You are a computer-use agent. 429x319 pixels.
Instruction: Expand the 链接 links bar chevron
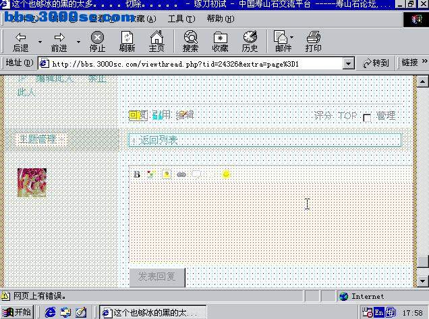pyautogui.click(x=424, y=61)
